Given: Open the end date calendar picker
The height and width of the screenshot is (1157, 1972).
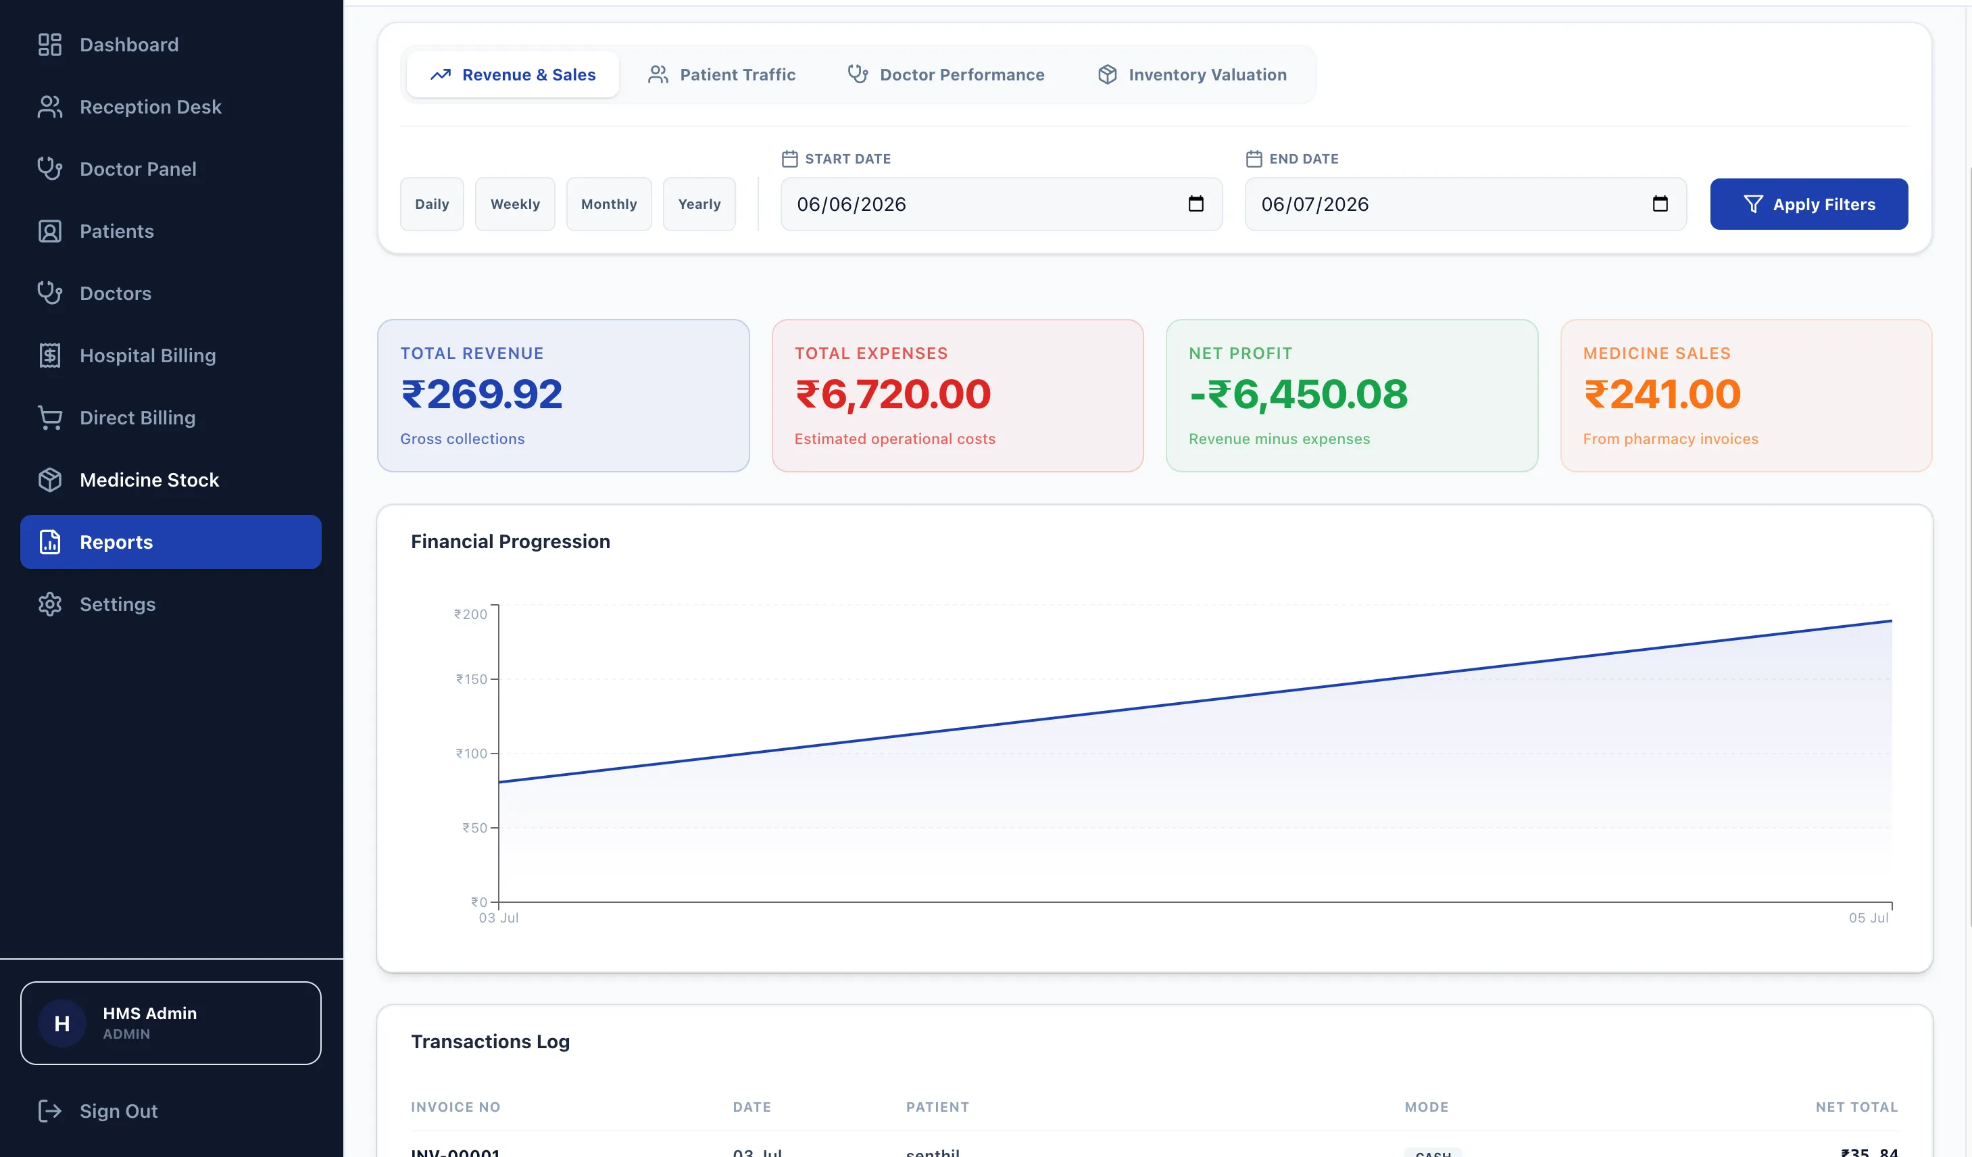Looking at the screenshot, I should tap(1660, 203).
